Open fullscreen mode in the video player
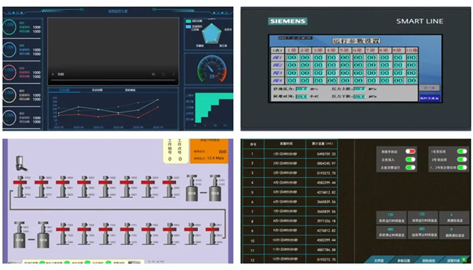This screenshot has width=473, height=270. pos(164,74)
